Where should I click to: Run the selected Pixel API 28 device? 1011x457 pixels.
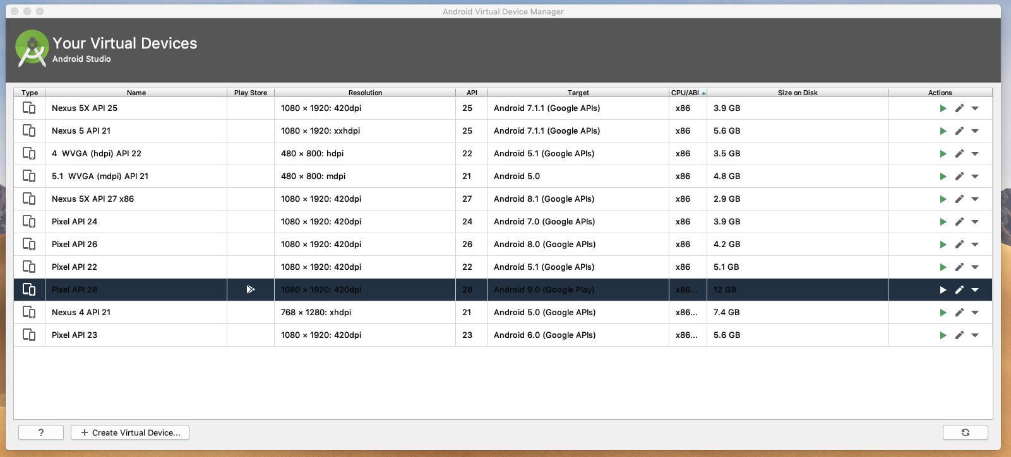(x=943, y=290)
